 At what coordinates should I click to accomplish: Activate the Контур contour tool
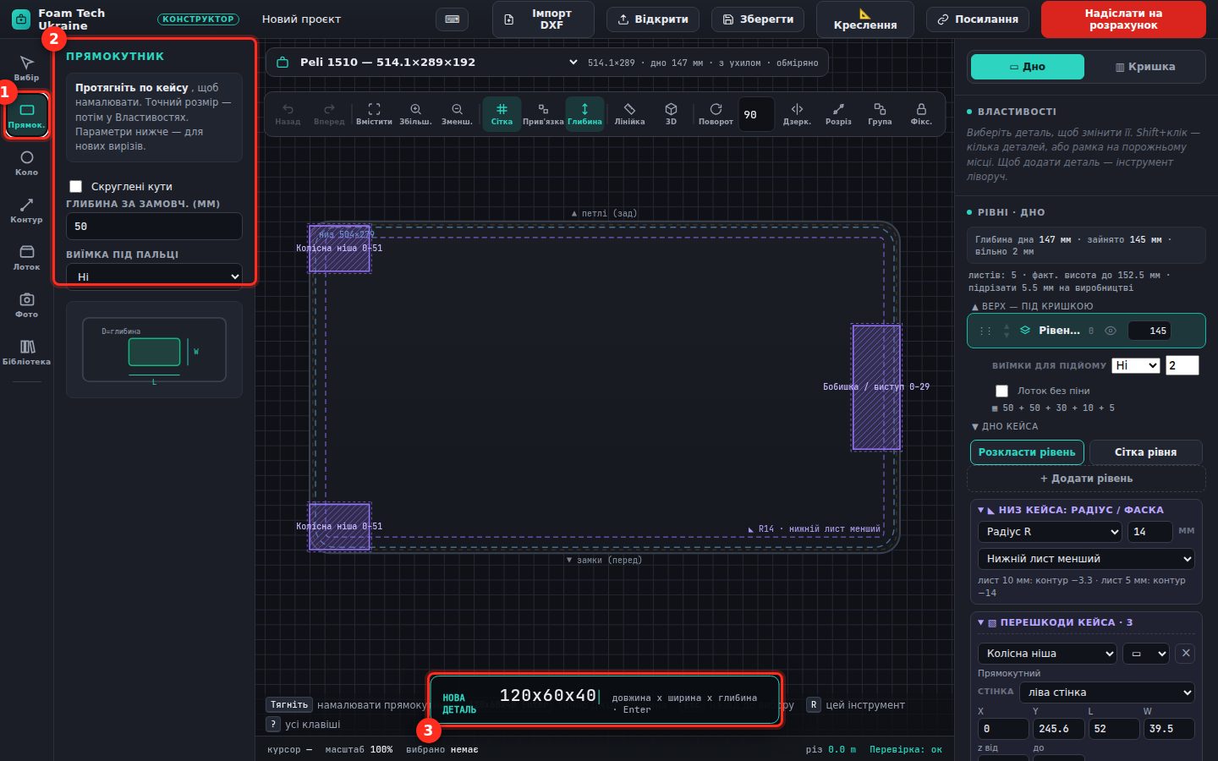(x=26, y=210)
